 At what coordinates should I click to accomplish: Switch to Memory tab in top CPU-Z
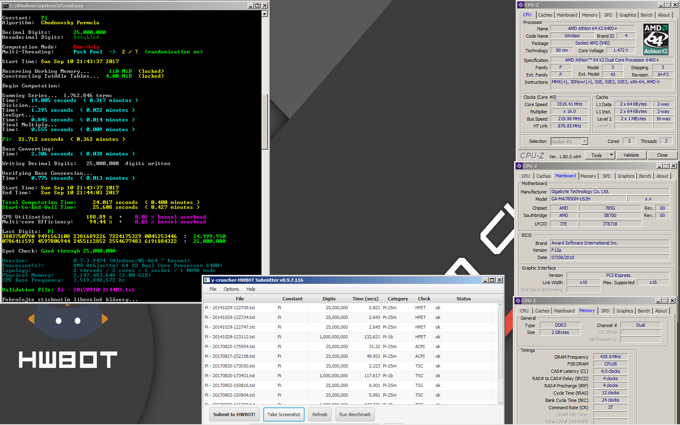pyautogui.click(x=590, y=15)
